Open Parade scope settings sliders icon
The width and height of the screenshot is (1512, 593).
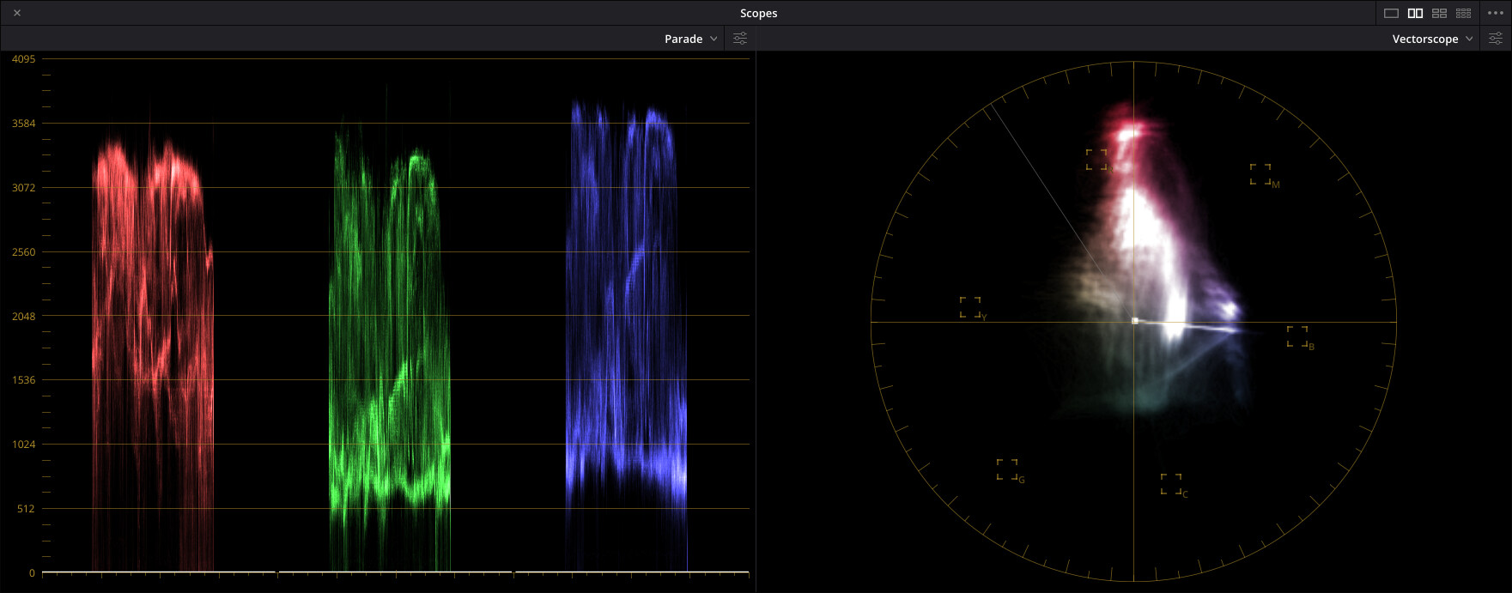(x=739, y=39)
